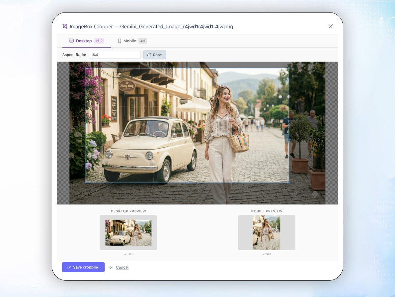
Task: Focus the Aspect Ratio input field
Action: point(115,55)
